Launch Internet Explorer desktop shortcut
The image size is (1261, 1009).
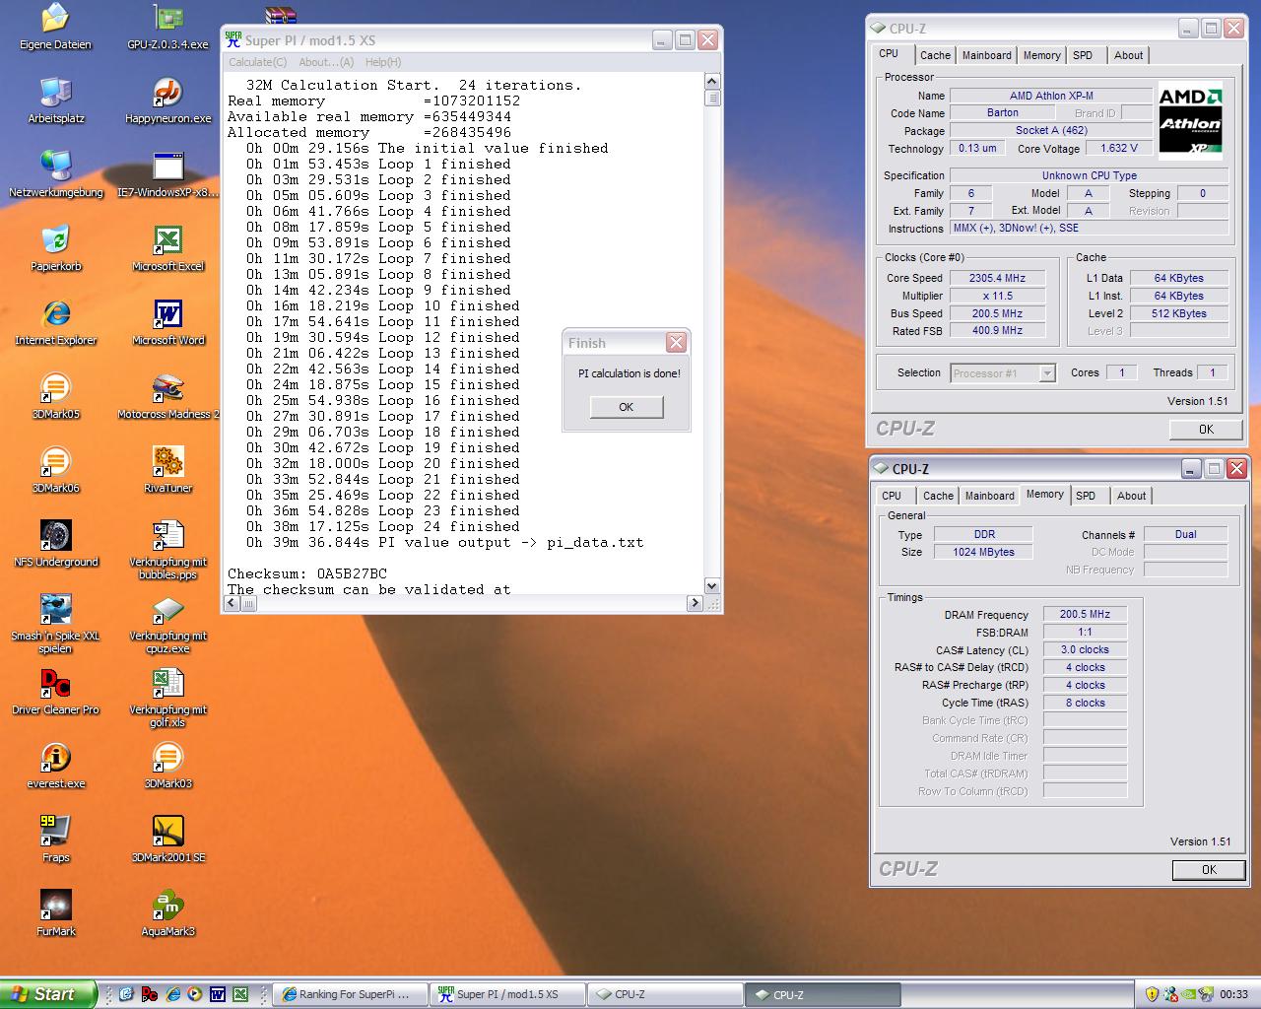pyautogui.click(x=55, y=322)
